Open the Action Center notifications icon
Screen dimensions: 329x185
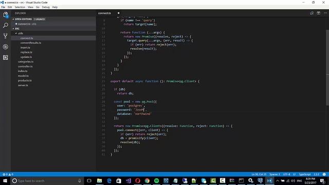coord(323,180)
